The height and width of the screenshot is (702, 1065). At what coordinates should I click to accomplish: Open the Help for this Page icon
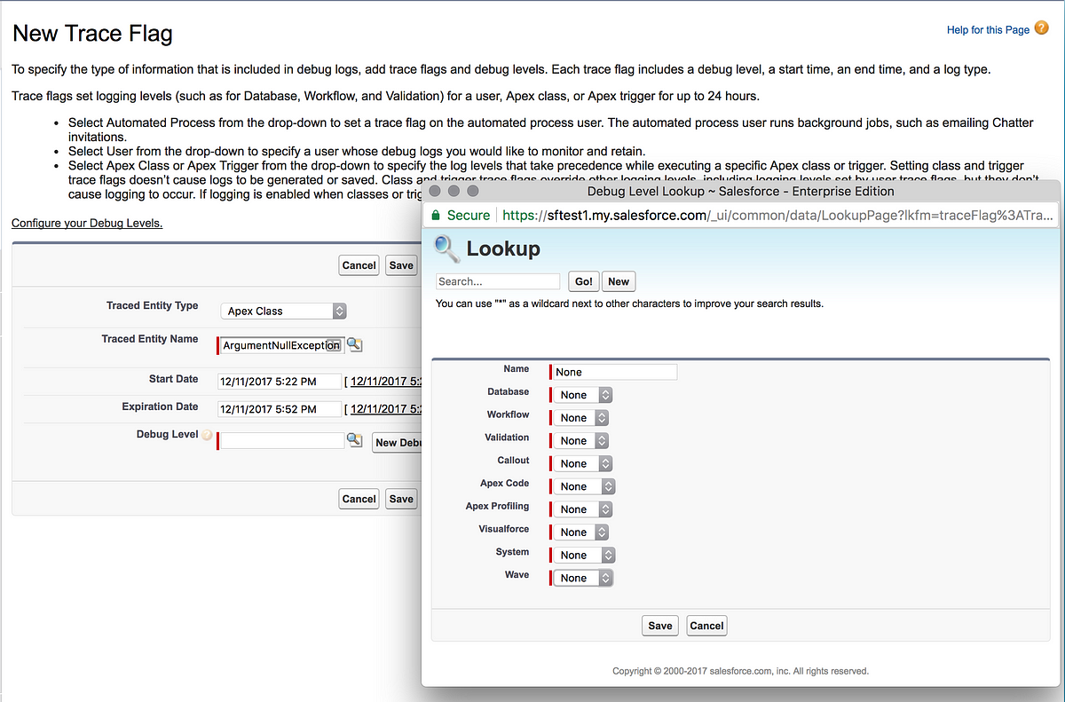pyautogui.click(x=1042, y=28)
